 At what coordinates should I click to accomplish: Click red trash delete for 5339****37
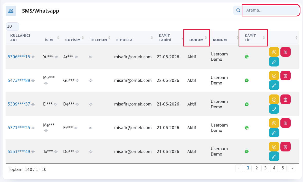[x=286, y=99]
